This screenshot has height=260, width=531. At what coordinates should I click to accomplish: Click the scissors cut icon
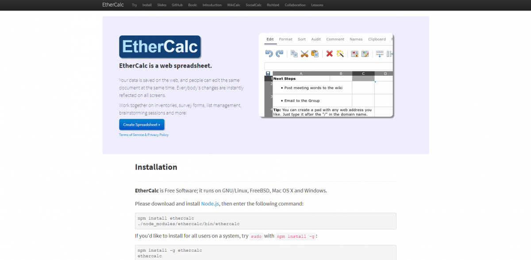click(304, 54)
